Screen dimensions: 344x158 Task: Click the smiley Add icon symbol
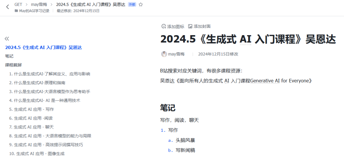pyautogui.click(x=164, y=26)
